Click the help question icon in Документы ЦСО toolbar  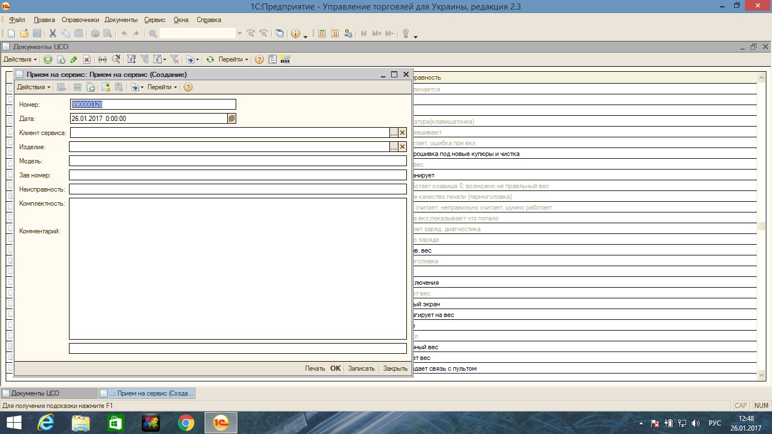259,59
